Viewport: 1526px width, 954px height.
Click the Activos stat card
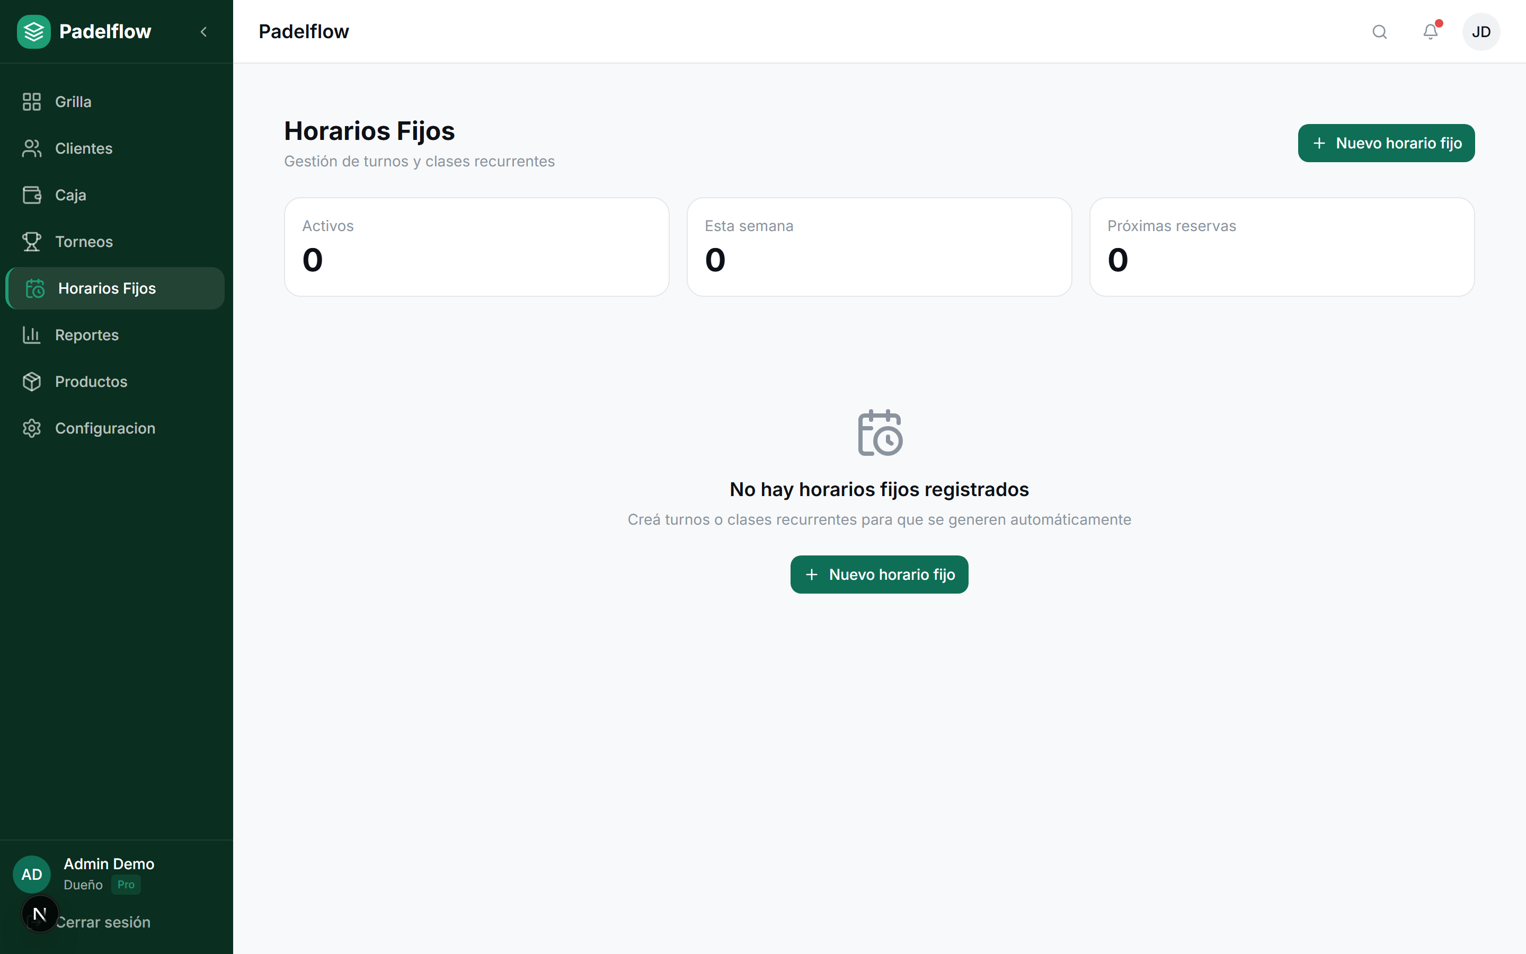(477, 248)
